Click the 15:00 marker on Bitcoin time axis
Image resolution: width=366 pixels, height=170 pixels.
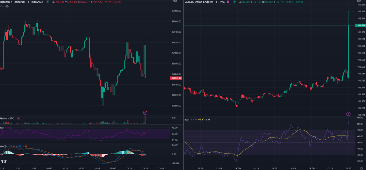(x=113, y=168)
